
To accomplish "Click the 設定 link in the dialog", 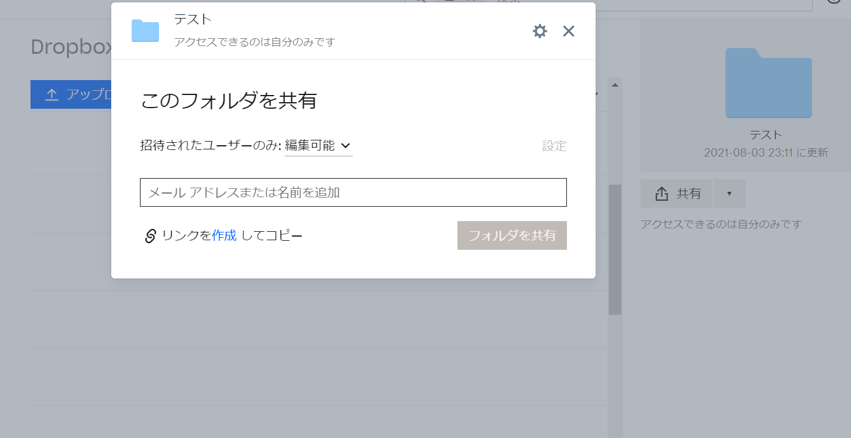I will [554, 146].
